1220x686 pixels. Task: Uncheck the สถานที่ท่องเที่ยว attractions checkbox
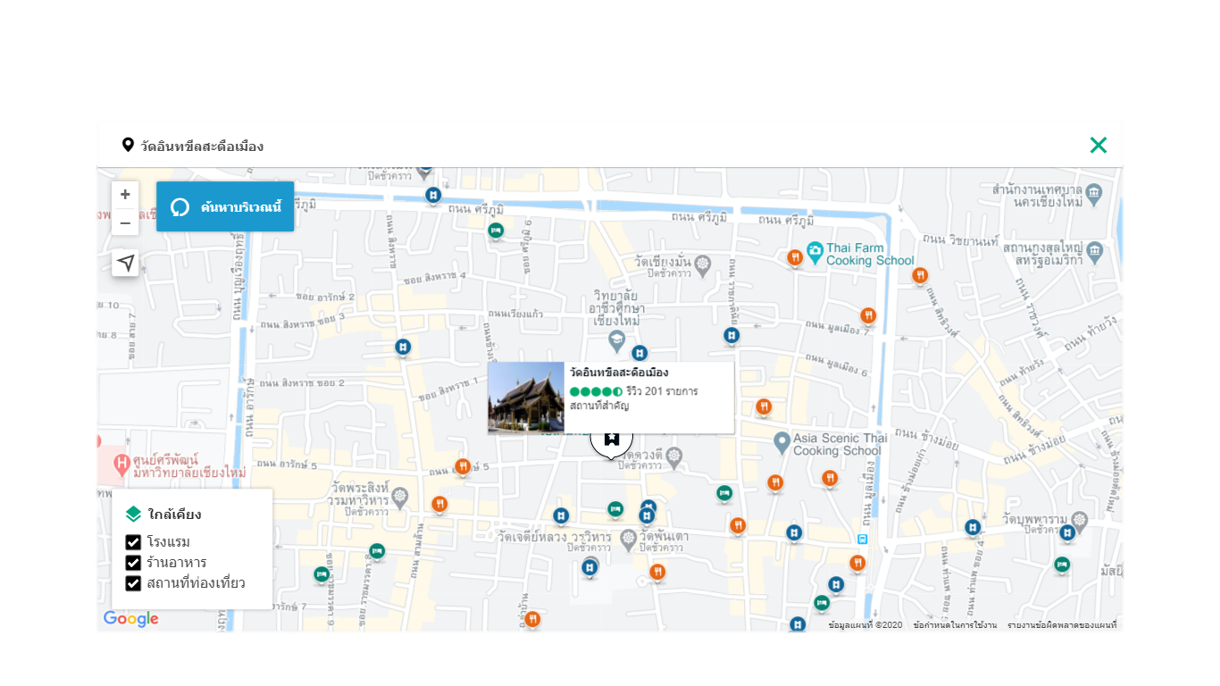click(133, 583)
